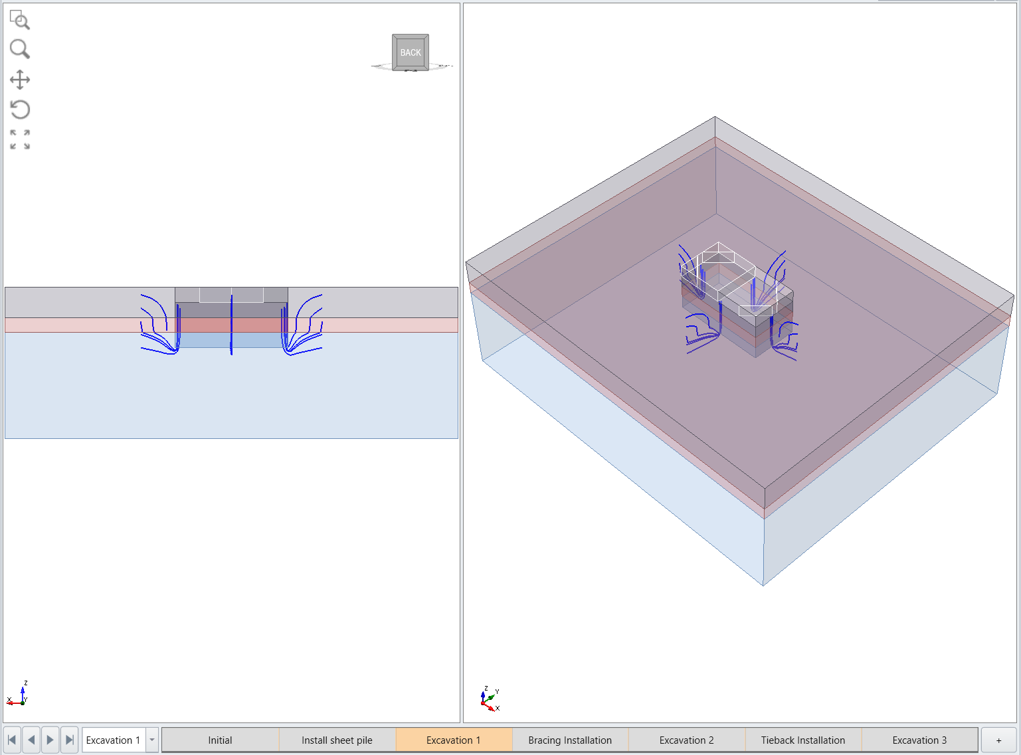This screenshot has width=1021, height=755.
Task: Jump to the last stage
Action: (70, 740)
